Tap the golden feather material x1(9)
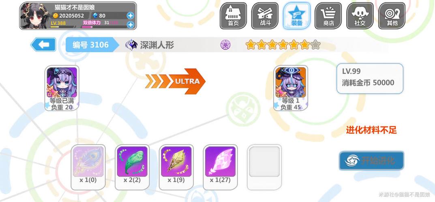 (176, 167)
